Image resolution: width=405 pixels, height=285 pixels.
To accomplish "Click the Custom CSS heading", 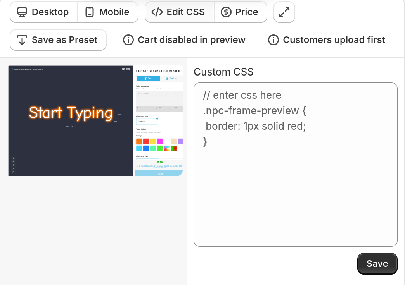I will (224, 72).
